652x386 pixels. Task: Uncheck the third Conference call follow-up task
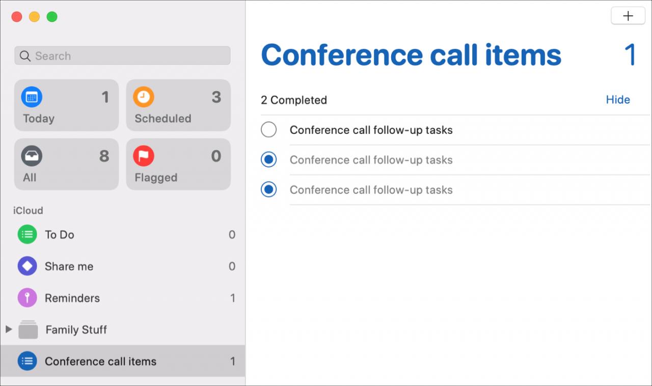point(268,190)
